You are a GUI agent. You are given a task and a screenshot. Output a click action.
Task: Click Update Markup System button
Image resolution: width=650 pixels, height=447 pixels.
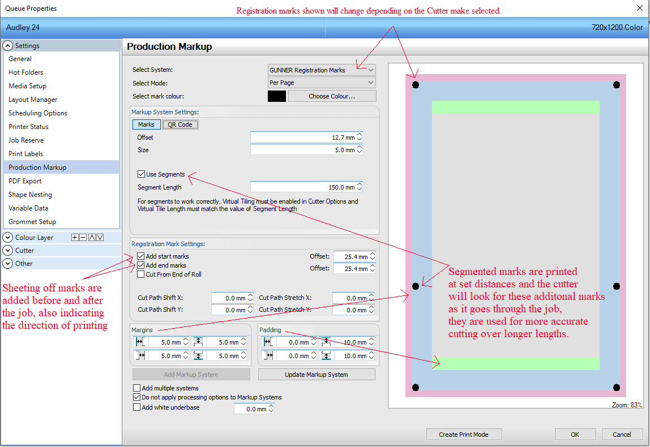[x=317, y=375]
